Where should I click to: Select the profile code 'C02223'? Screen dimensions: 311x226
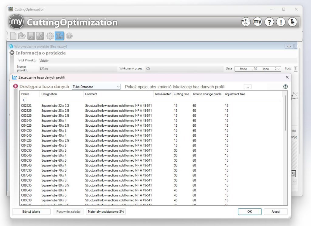(26, 106)
